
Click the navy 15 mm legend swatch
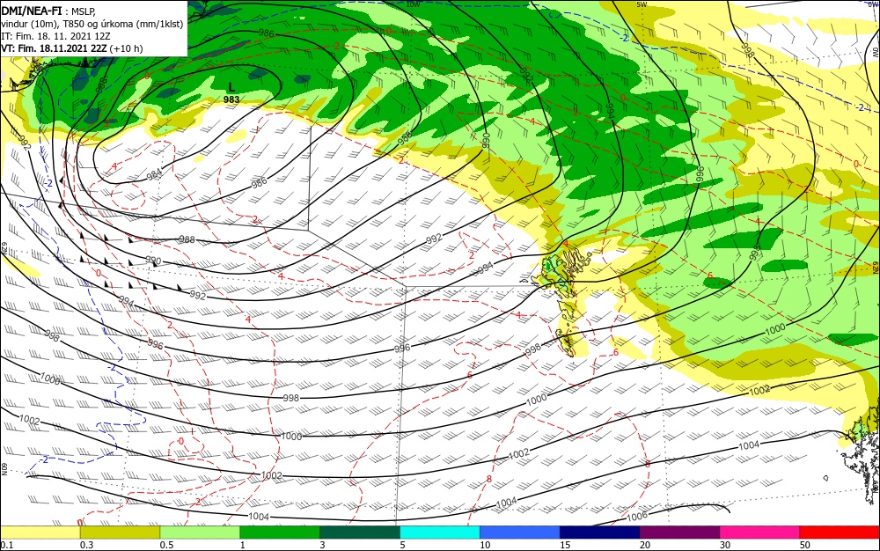[x=599, y=533]
